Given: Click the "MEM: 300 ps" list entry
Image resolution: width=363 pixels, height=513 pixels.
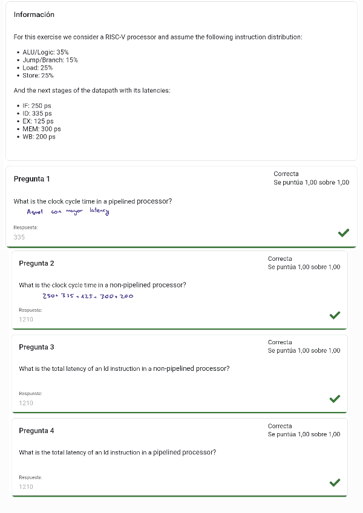Looking at the screenshot, I should pos(41,129).
